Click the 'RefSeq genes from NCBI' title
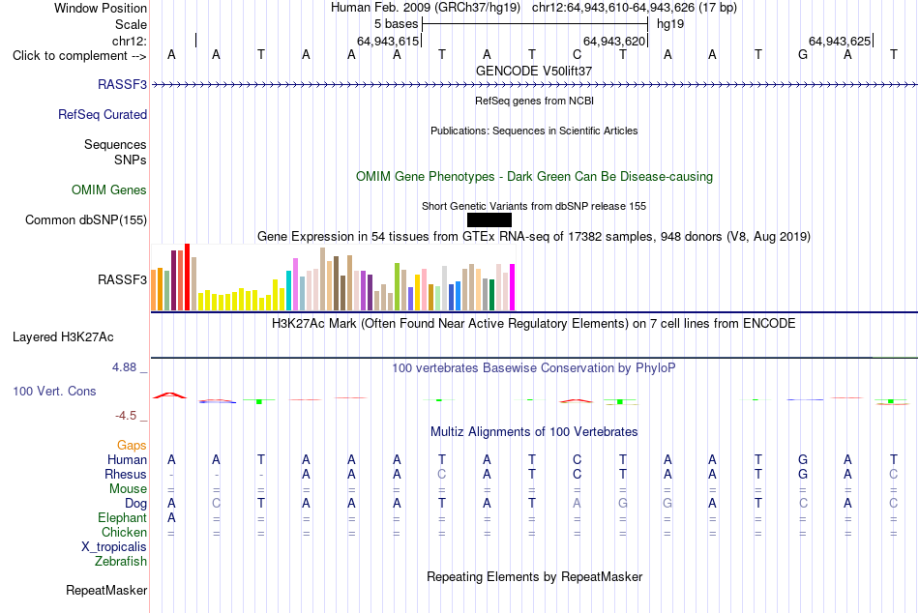This screenshot has width=919, height=613. [x=534, y=101]
